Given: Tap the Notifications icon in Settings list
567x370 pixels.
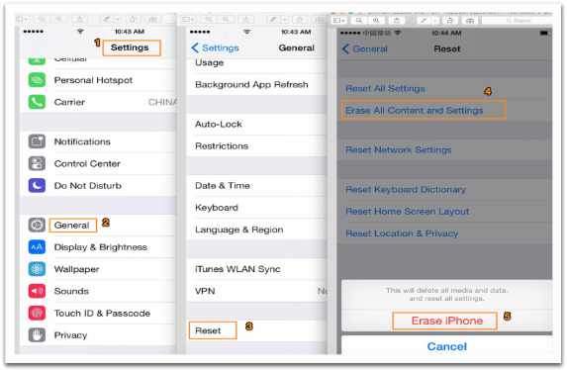Looking at the screenshot, I should [37, 141].
